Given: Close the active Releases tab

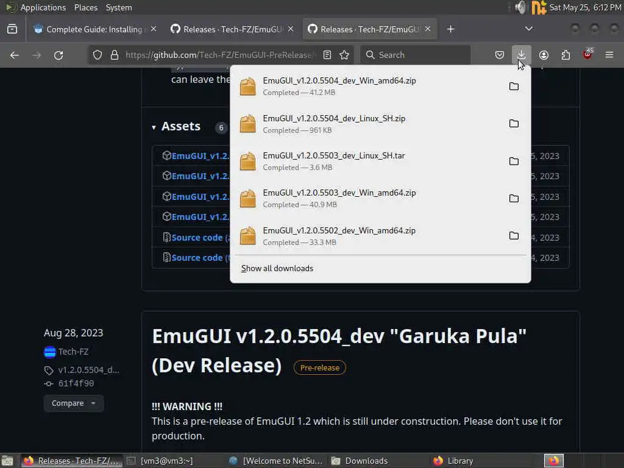Looking at the screenshot, I should pos(427,29).
